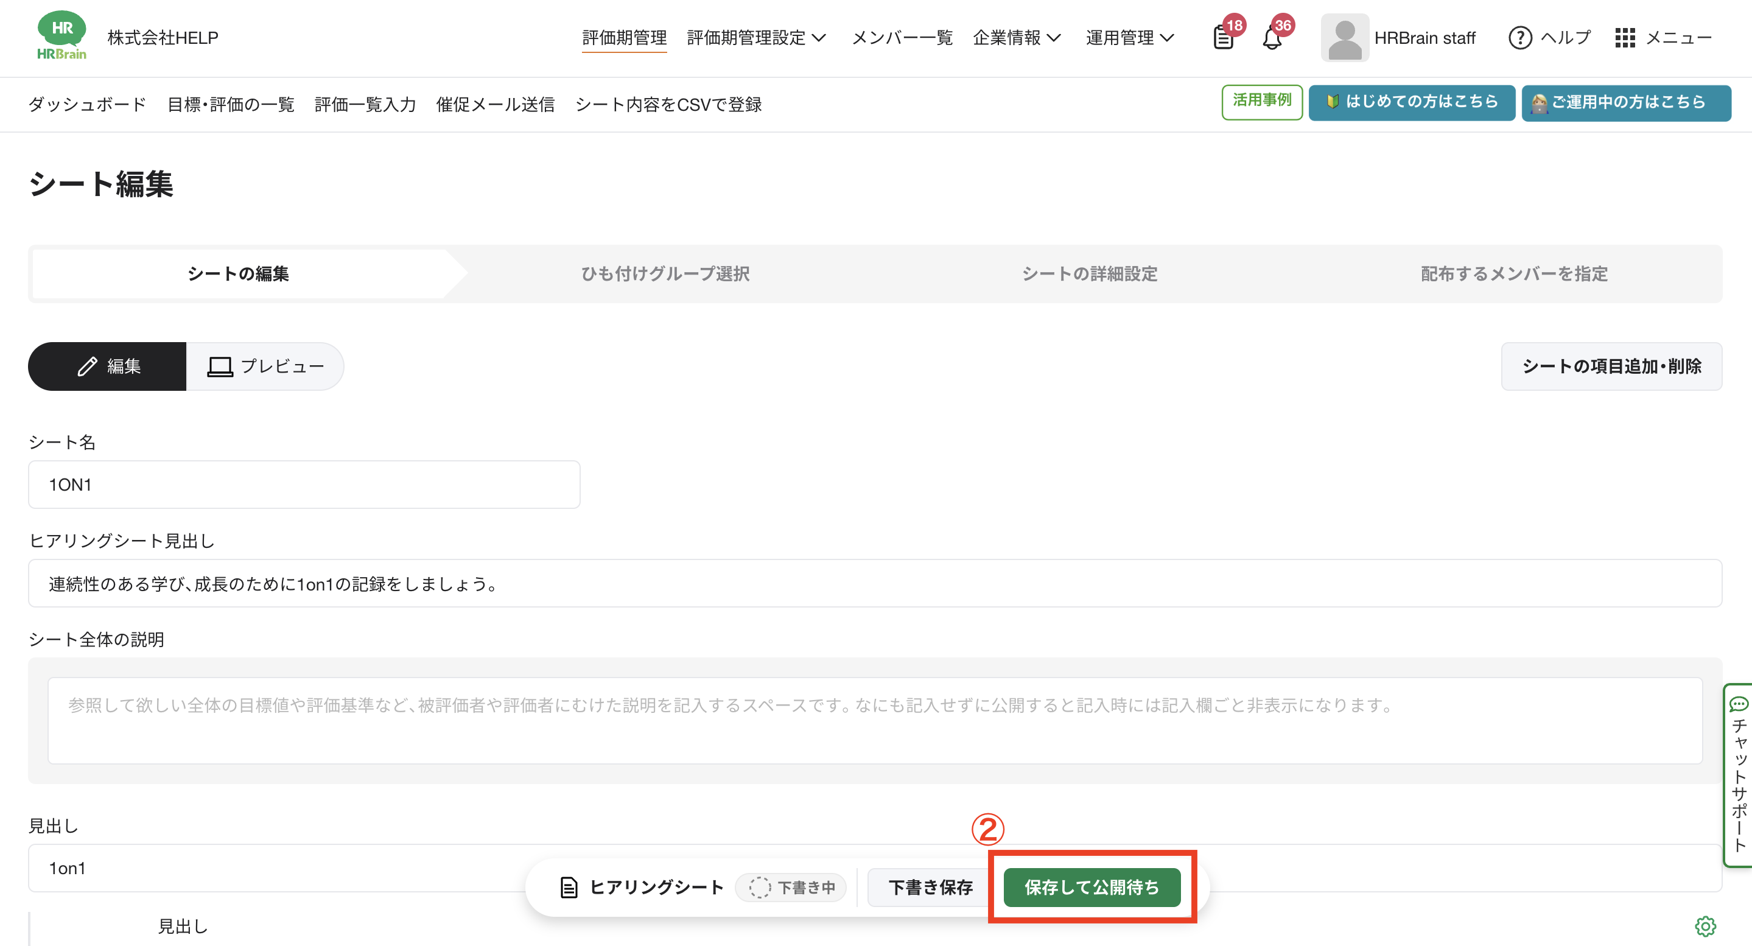Open the clipboard task list icon
This screenshot has width=1752, height=946.
(x=1223, y=37)
